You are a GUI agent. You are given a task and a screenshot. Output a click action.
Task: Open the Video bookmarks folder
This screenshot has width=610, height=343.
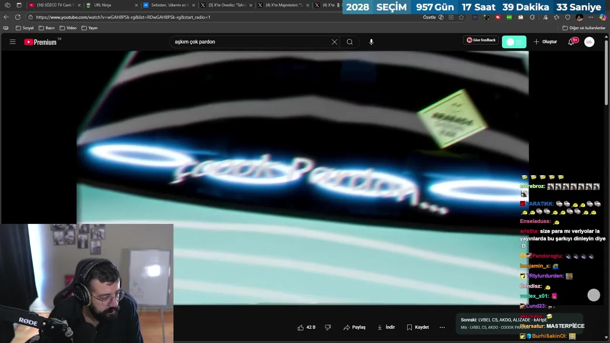pyautogui.click(x=68, y=28)
